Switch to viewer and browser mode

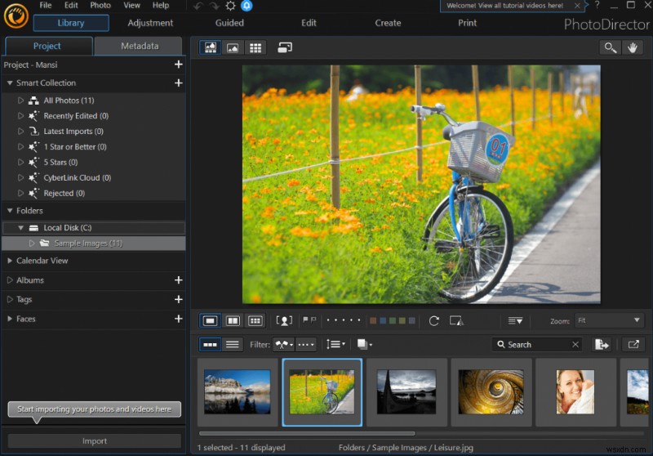pyautogui.click(x=211, y=47)
